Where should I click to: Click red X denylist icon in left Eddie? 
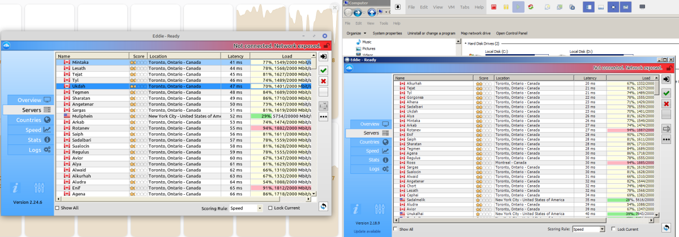tap(323, 81)
